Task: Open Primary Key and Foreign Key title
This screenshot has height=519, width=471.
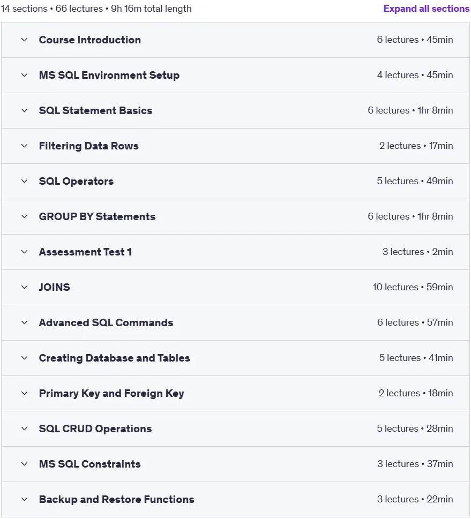Action: coord(111,394)
